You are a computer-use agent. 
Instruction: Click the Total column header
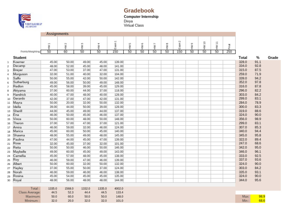pyautogui.click(x=243, y=57)
